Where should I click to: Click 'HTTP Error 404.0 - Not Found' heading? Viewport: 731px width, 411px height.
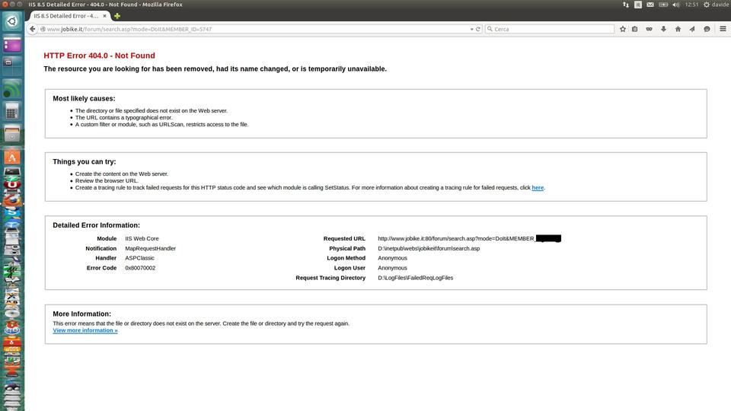point(99,56)
